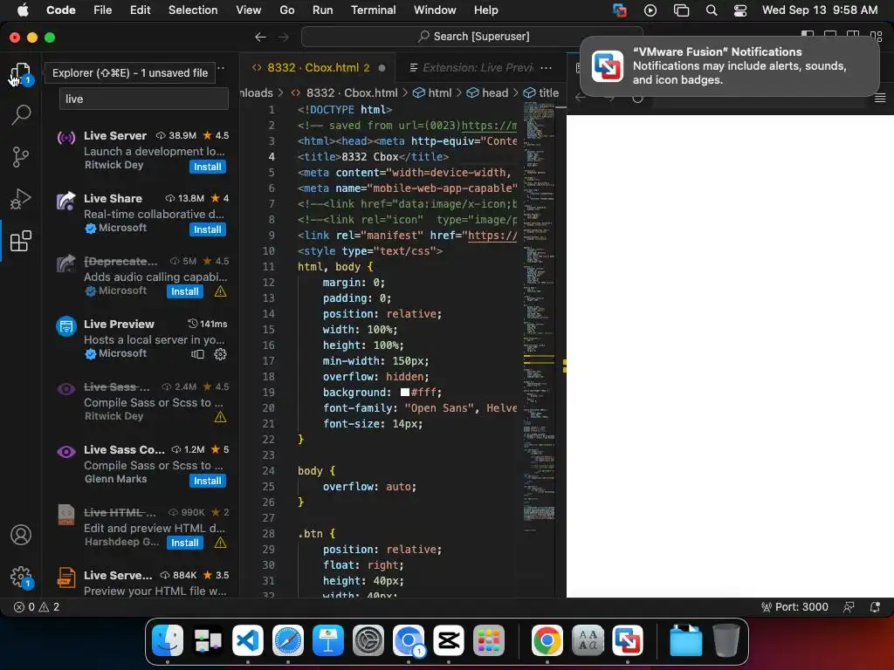Screen dimensions: 894x670
Task: Install Live Sass Compiler by Glenn Marks
Action: coord(208,481)
